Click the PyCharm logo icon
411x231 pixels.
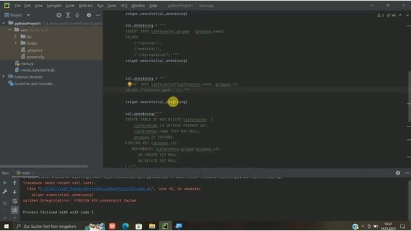[6, 6]
